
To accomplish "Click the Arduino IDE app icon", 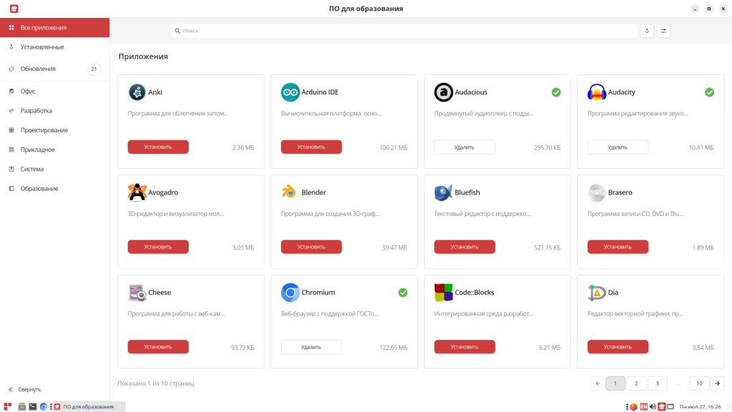I will [290, 92].
